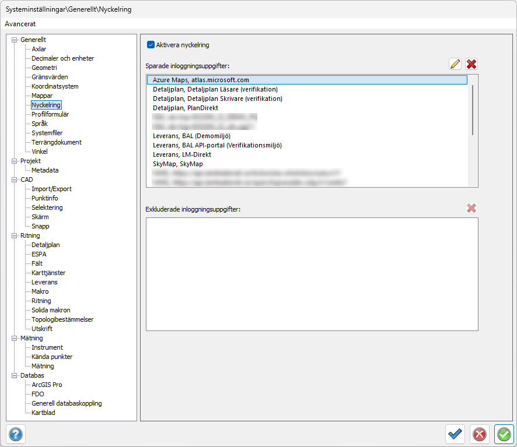Toggle the Aktivera nyckelring checkbox

click(x=151, y=44)
